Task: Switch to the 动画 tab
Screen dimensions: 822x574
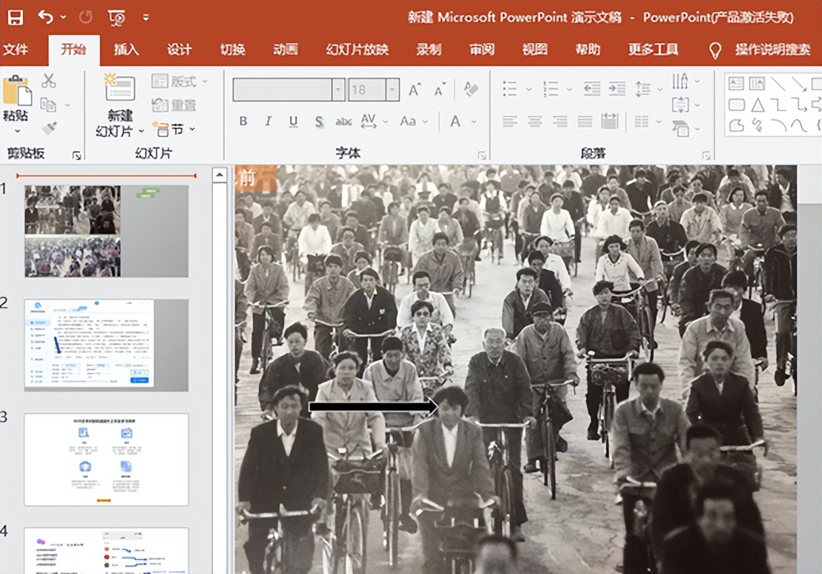Action: (x=285, y=50)
